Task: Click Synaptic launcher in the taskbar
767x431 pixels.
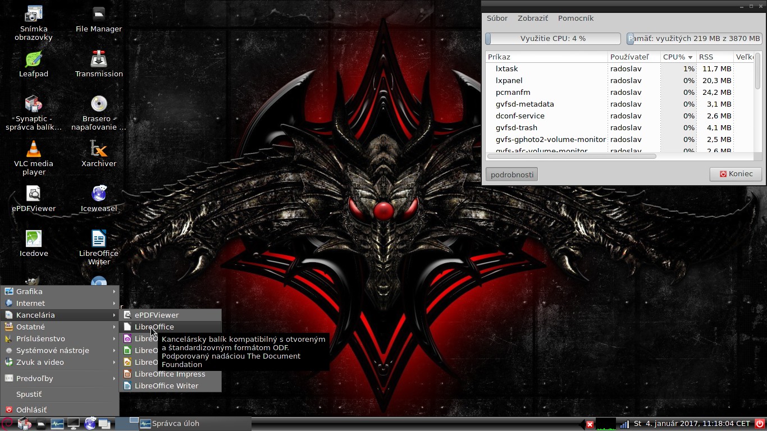Action: click(24, 424)
